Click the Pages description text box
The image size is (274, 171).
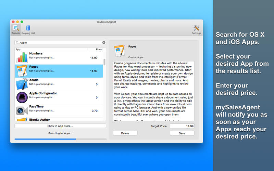click(153, 91)
